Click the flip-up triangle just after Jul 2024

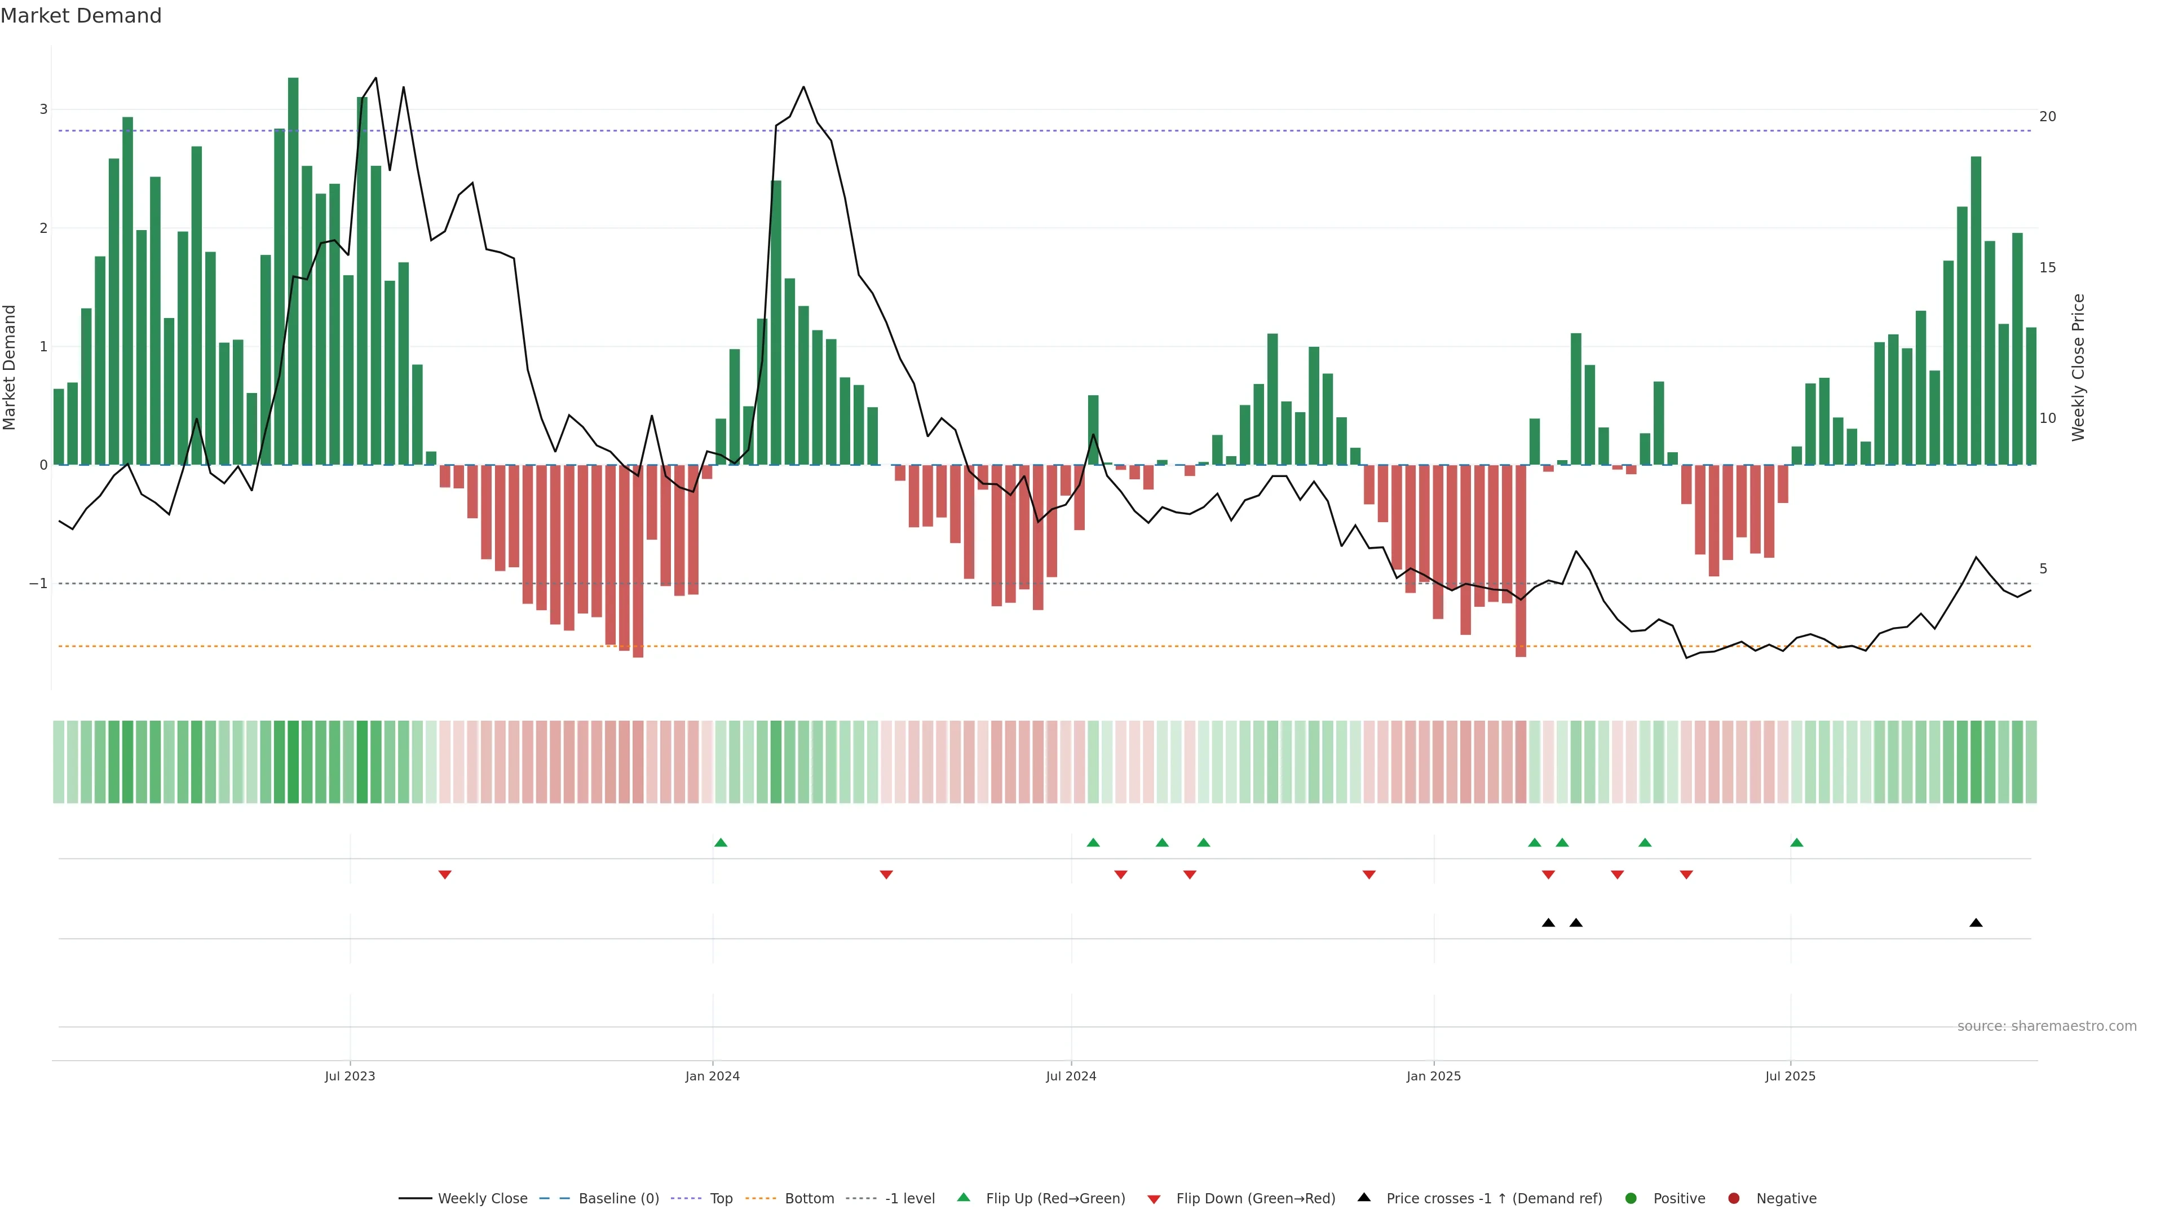coord(1093,843)
